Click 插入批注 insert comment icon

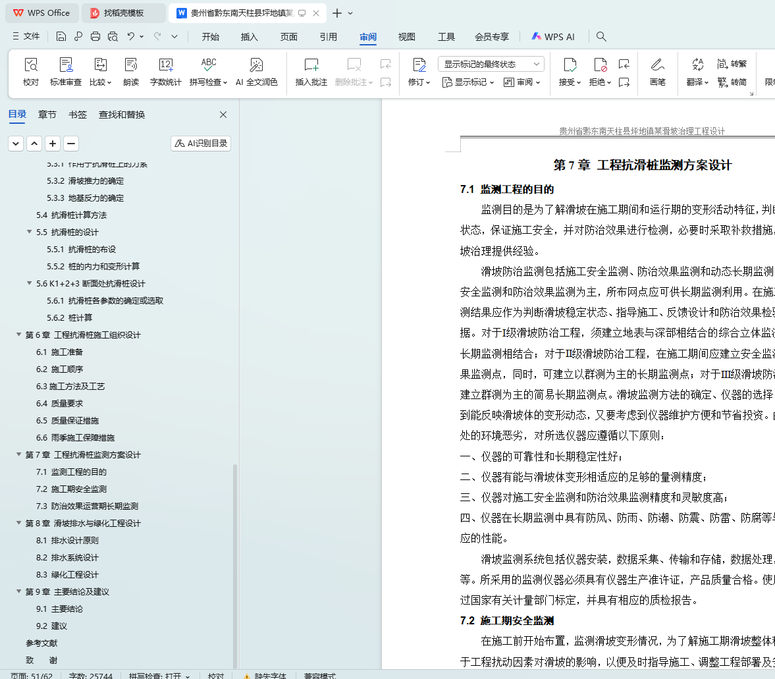(311, 65)
